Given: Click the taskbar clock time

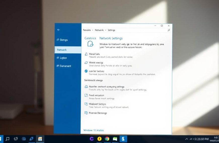Looking at the screenshot, I should [203, 139].
